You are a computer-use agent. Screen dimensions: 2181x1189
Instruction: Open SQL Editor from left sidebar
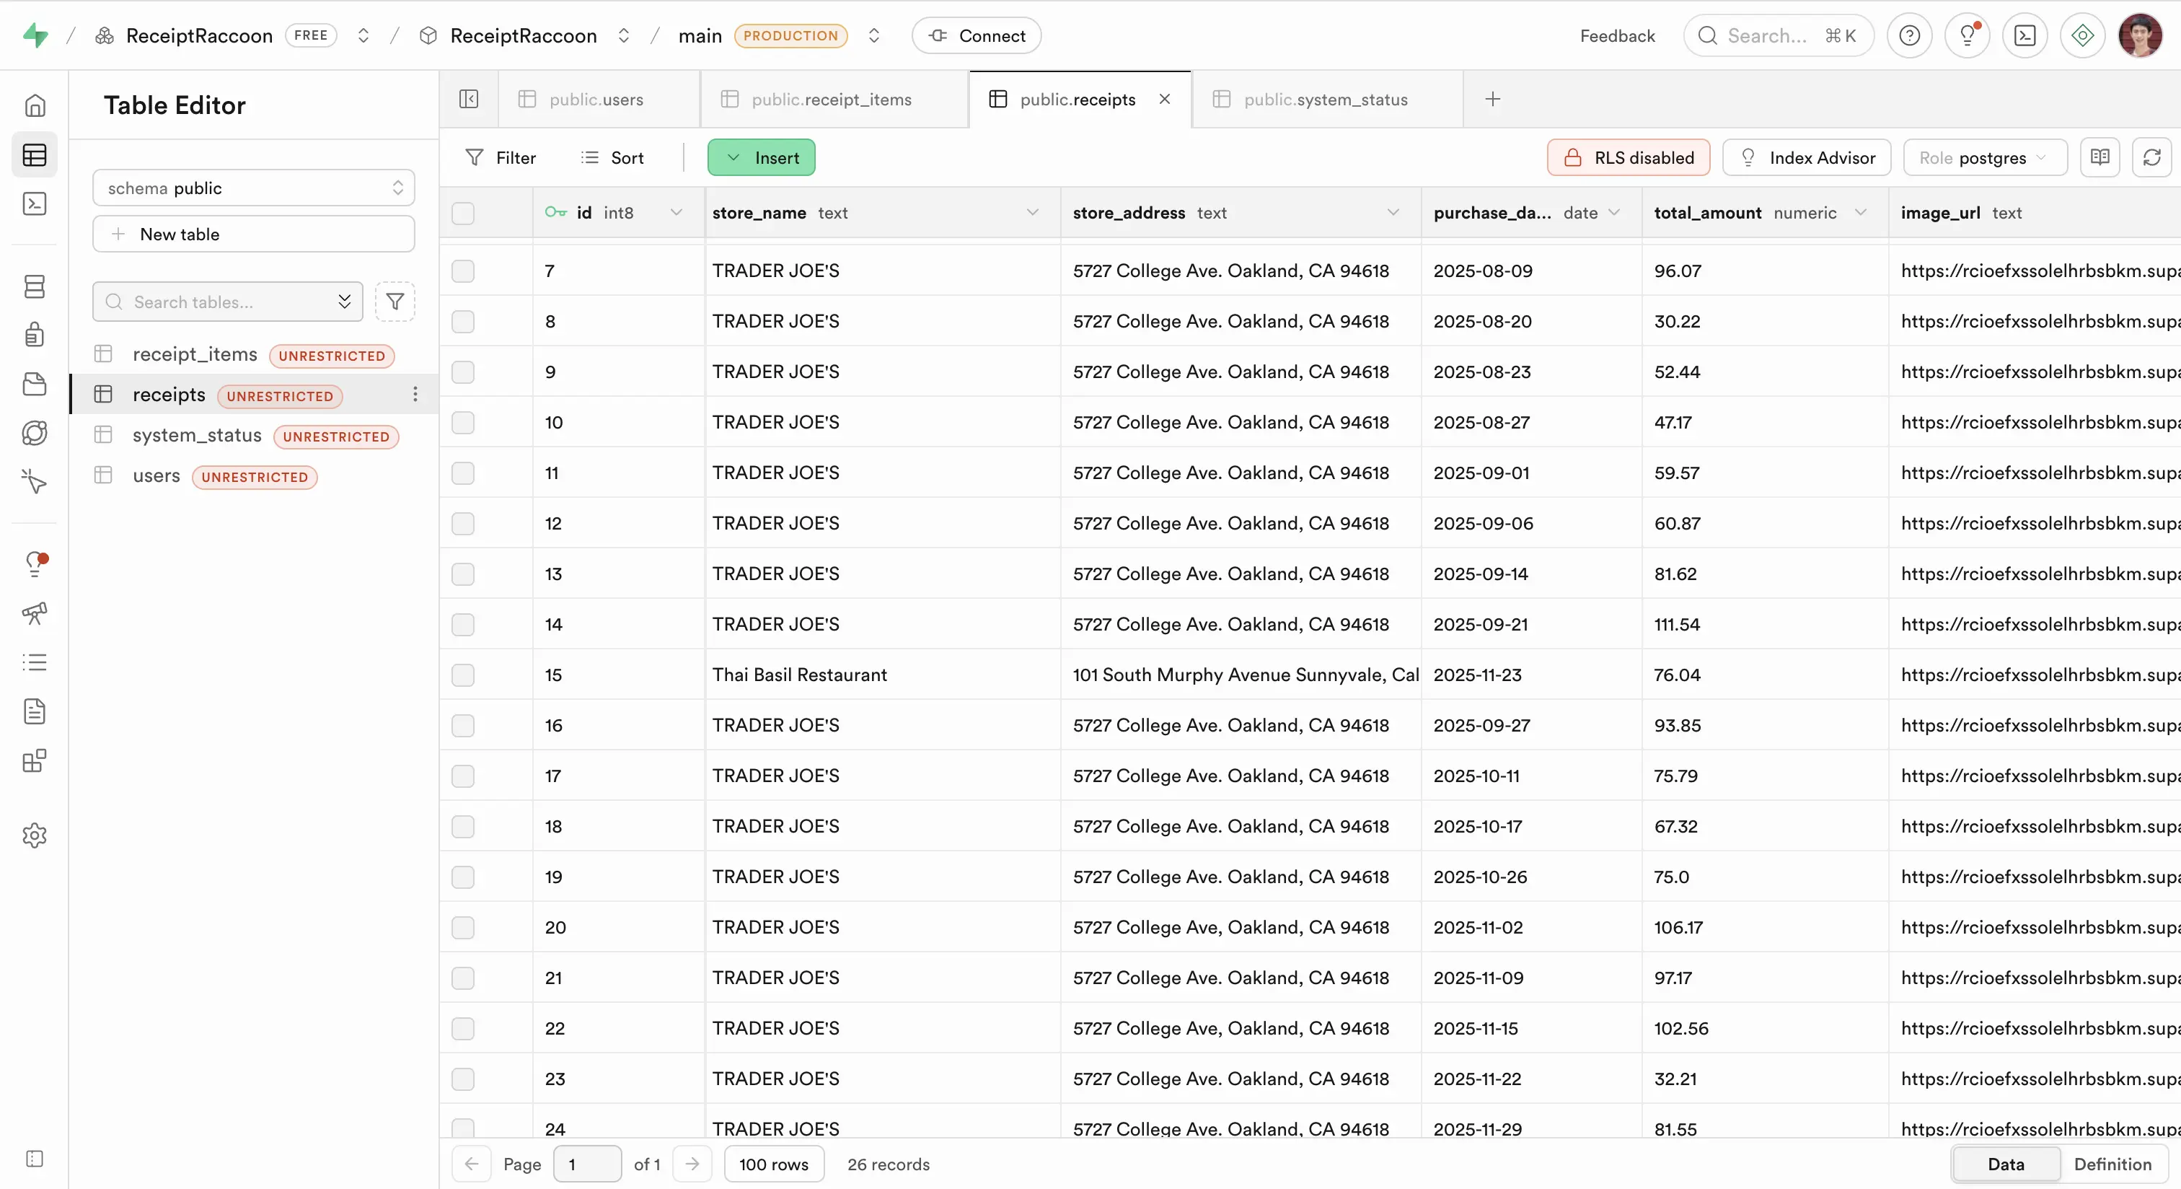[34, 204]
